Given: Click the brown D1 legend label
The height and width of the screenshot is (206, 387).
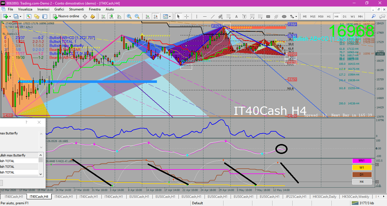Looking at the screenshot, I should [362, 175].
